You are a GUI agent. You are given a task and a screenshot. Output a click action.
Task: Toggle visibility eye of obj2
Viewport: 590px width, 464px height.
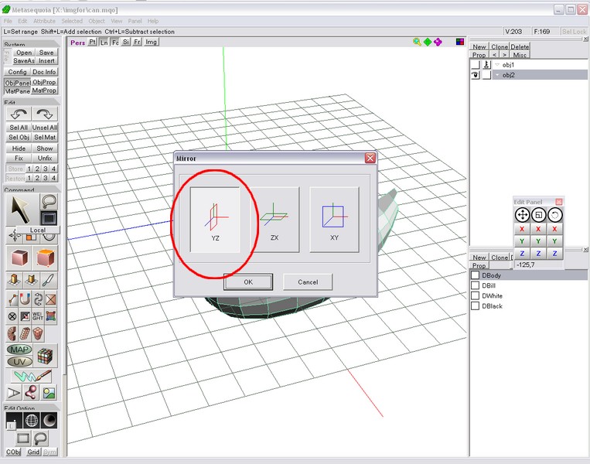click(476, 75)
